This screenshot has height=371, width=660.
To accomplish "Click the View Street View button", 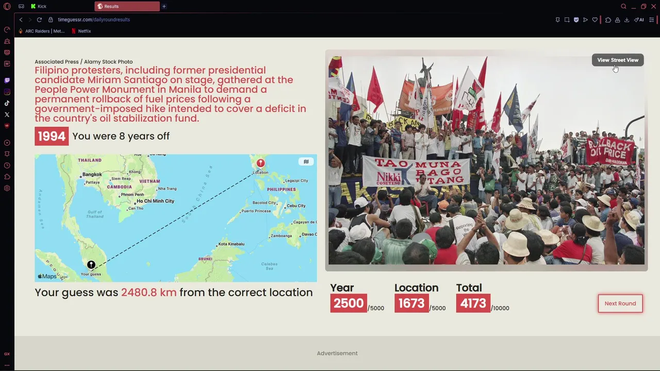I will tap(618, 60).
